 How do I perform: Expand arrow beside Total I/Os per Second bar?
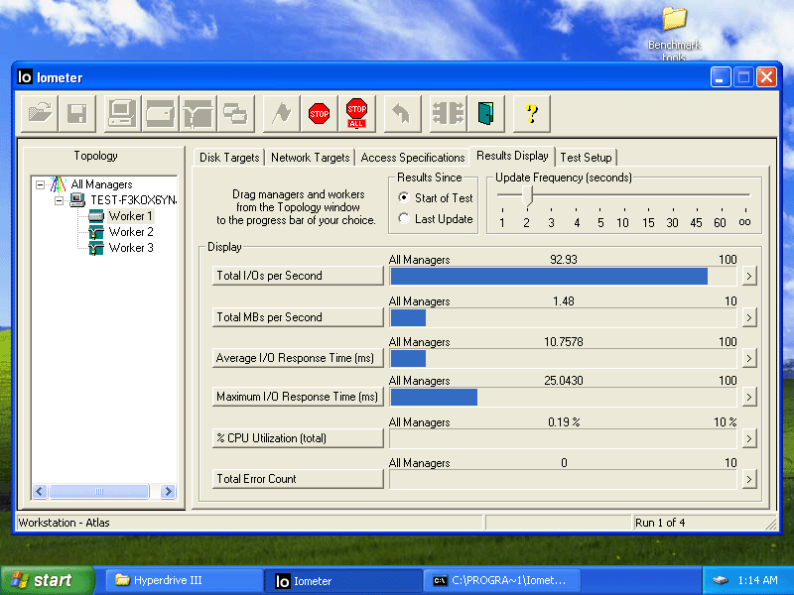749,276
